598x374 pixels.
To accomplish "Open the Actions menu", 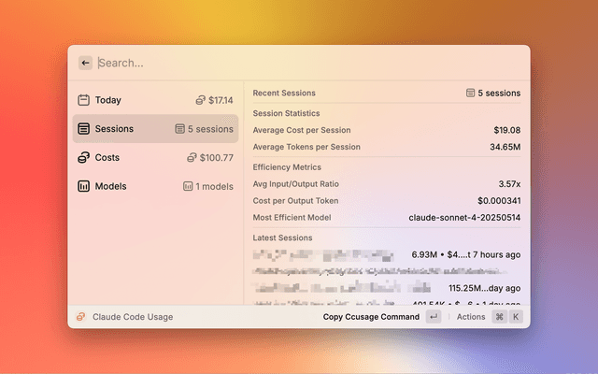I will click(x=471, y=317).
